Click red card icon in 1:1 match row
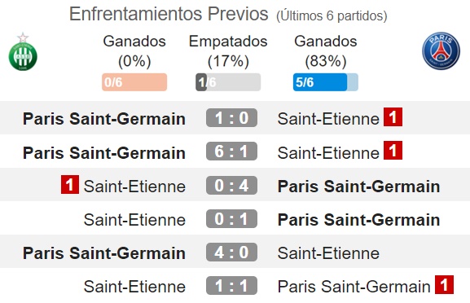The image size is (470, 303). pos(444,285)
